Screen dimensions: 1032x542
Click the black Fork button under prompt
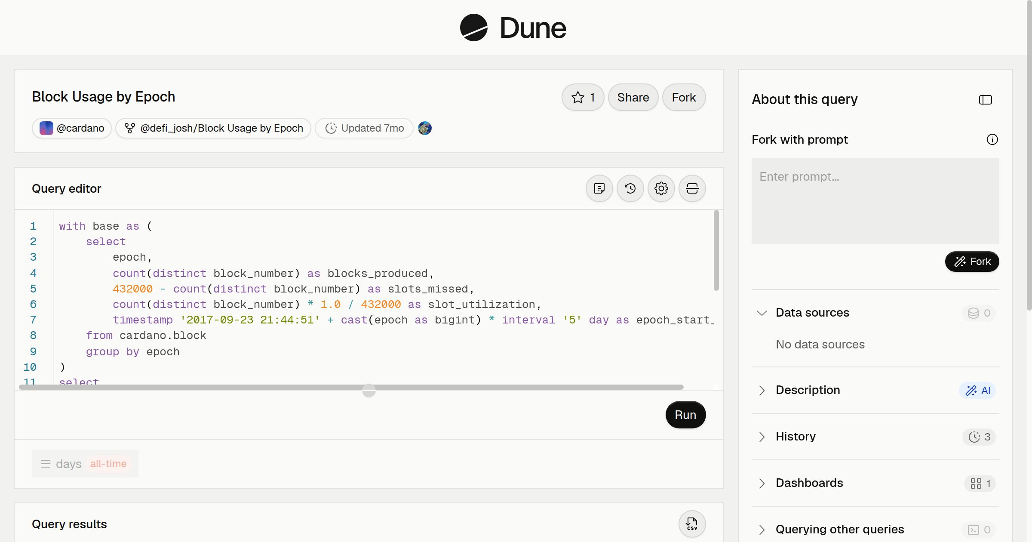(972, 262)
